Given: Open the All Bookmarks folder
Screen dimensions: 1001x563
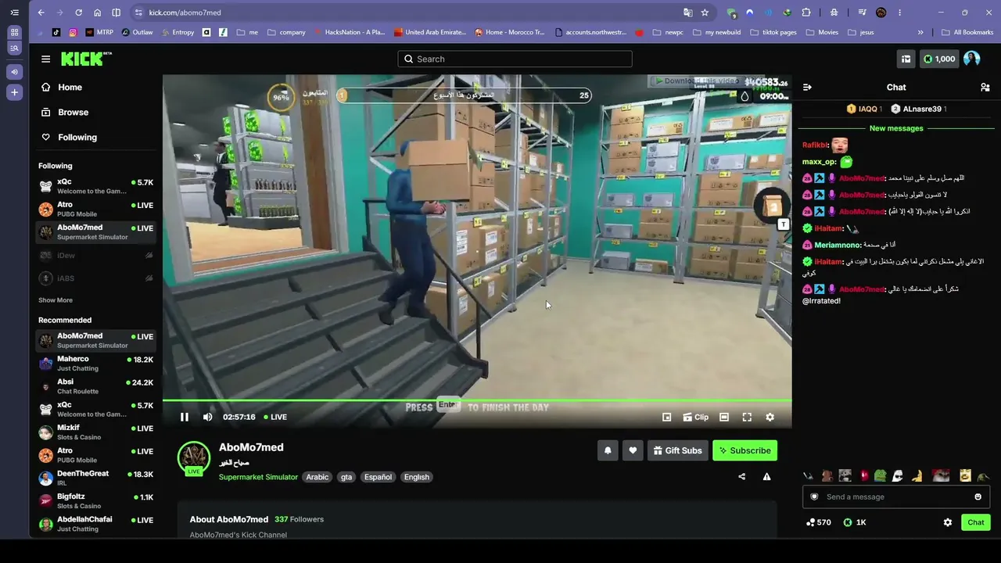Looking at the screenshot, I should pos(967,32).
